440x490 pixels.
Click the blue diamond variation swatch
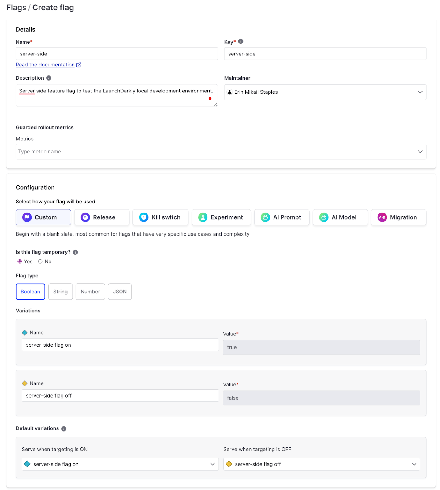coord(25,333)
